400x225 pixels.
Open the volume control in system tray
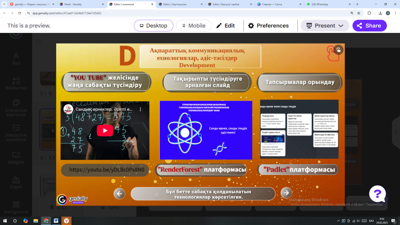click(358, 221)
